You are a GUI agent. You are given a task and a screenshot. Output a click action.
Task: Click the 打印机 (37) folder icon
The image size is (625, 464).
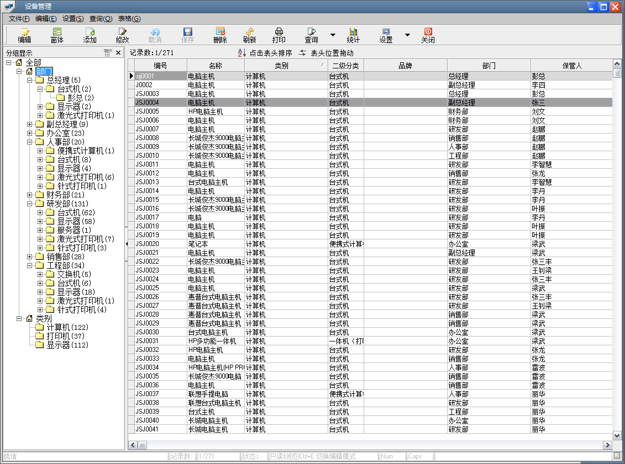(39, 336)
